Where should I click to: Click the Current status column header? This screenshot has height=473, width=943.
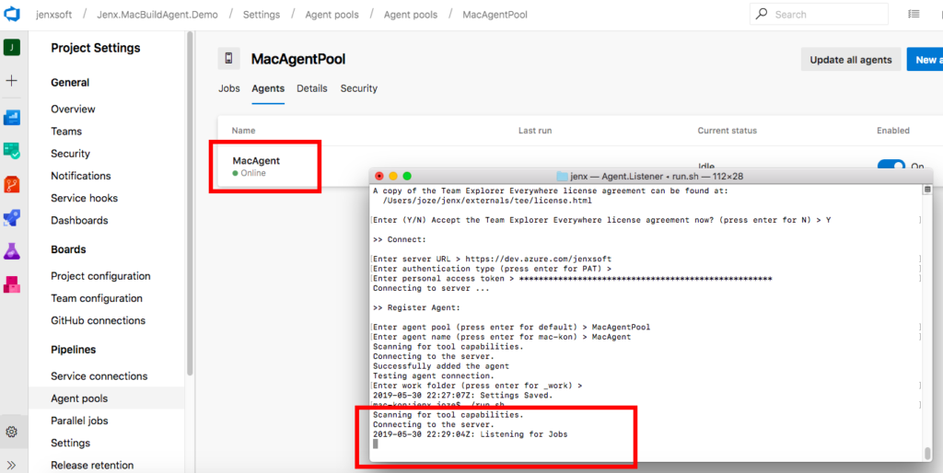[728, 131]
